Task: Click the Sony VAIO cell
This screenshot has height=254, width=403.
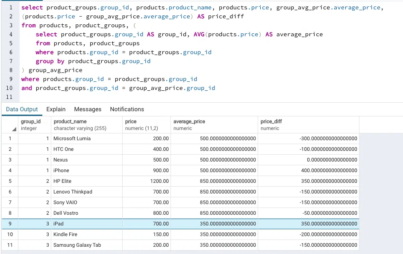Action: click(x=87, y=202)
